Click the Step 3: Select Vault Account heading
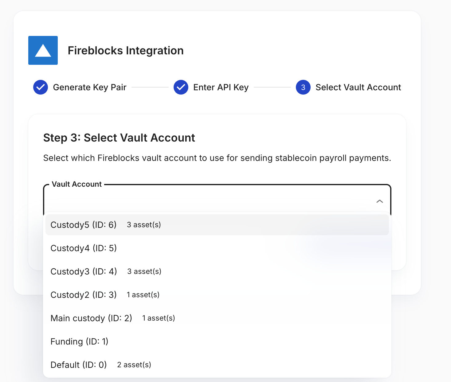The image size is (451, 382). click(119, 138)
